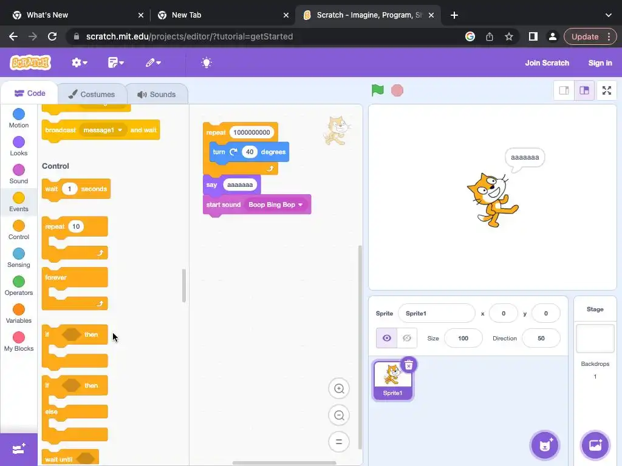
Task: Open the tab search chevron
Action: click(608, 15)
